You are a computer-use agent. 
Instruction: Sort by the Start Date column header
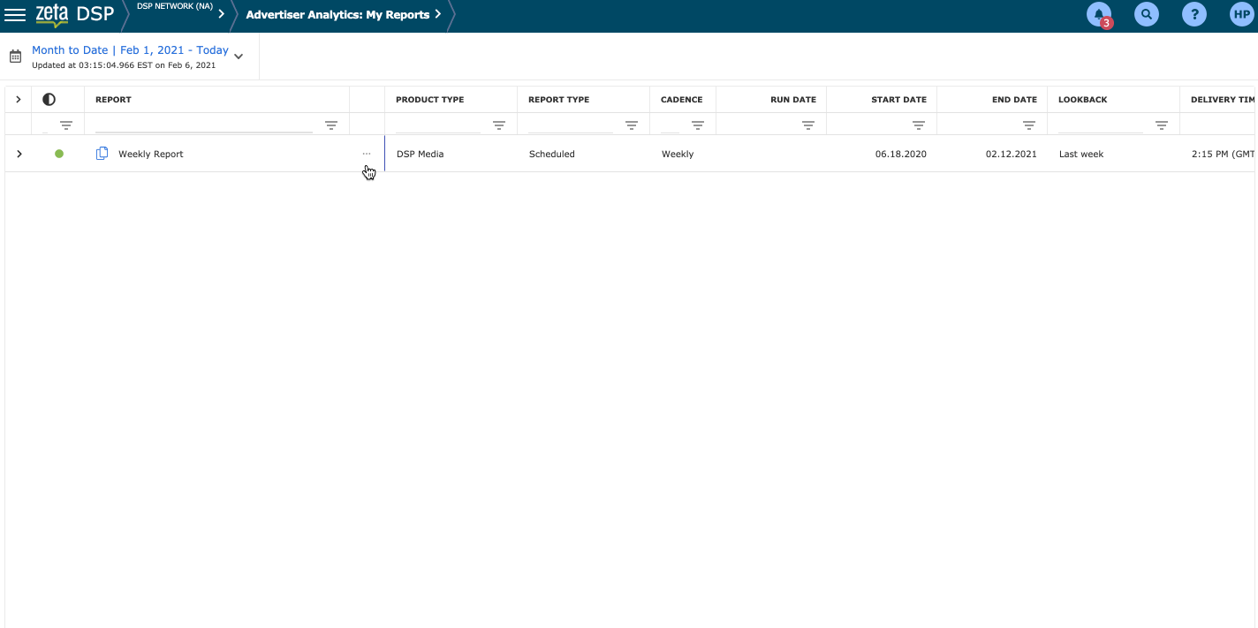898,100
